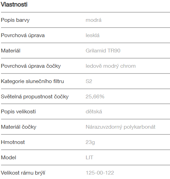Click the dětská size value
Screen dimensions: 170x179
click(x=94, y=112)
